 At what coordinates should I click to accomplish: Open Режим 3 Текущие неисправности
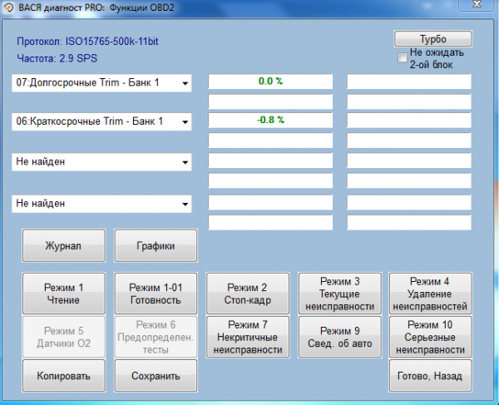click(x=339, y=293)
